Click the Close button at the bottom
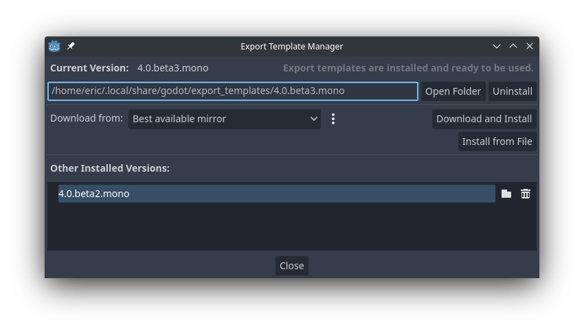The width and height of the screenshot is (584, 331). (x=292, y=266)
